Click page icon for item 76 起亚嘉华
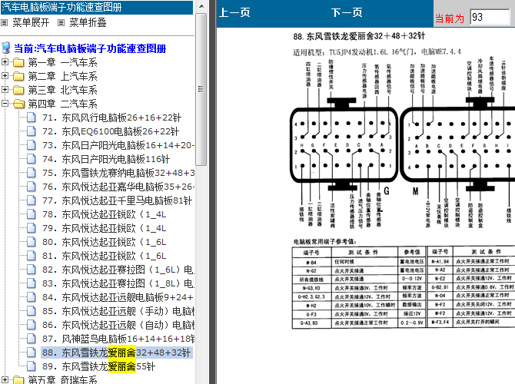 click(x=32, y=187)
